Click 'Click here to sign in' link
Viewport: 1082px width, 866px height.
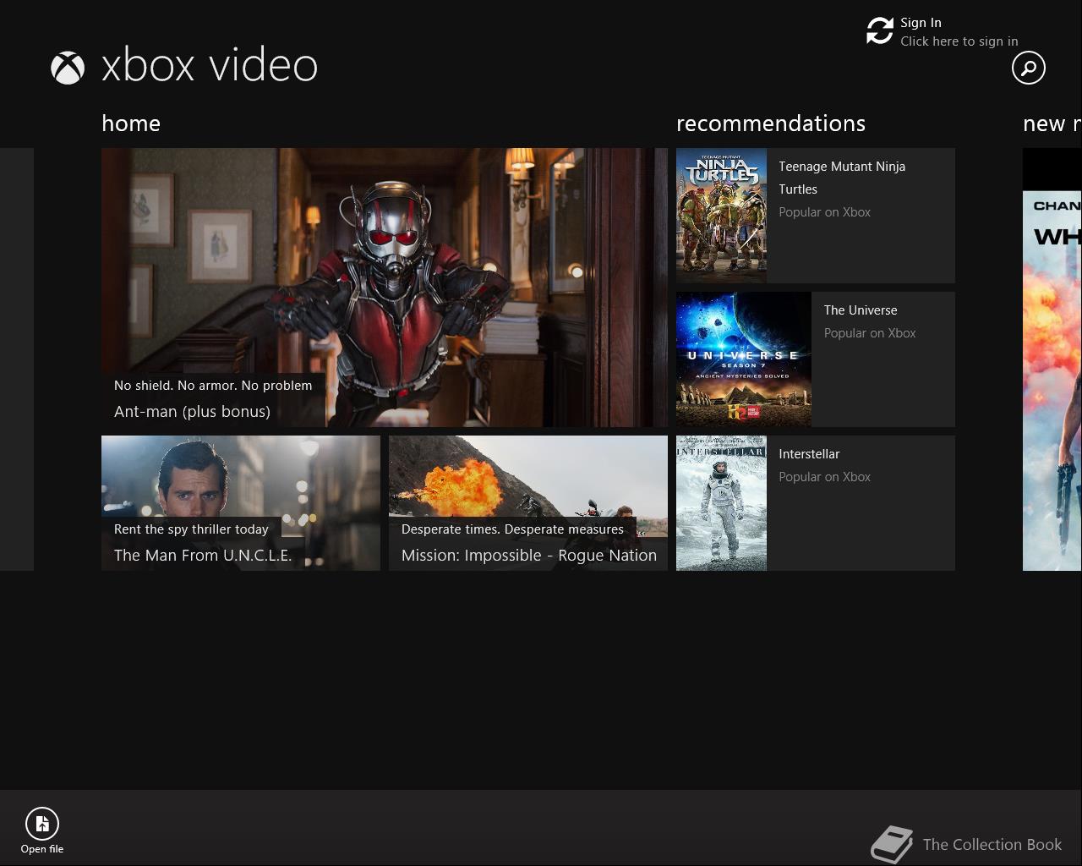[x=959, y=41]
